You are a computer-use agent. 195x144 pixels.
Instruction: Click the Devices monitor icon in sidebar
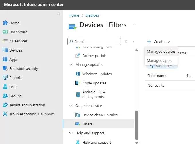[5, 50]
